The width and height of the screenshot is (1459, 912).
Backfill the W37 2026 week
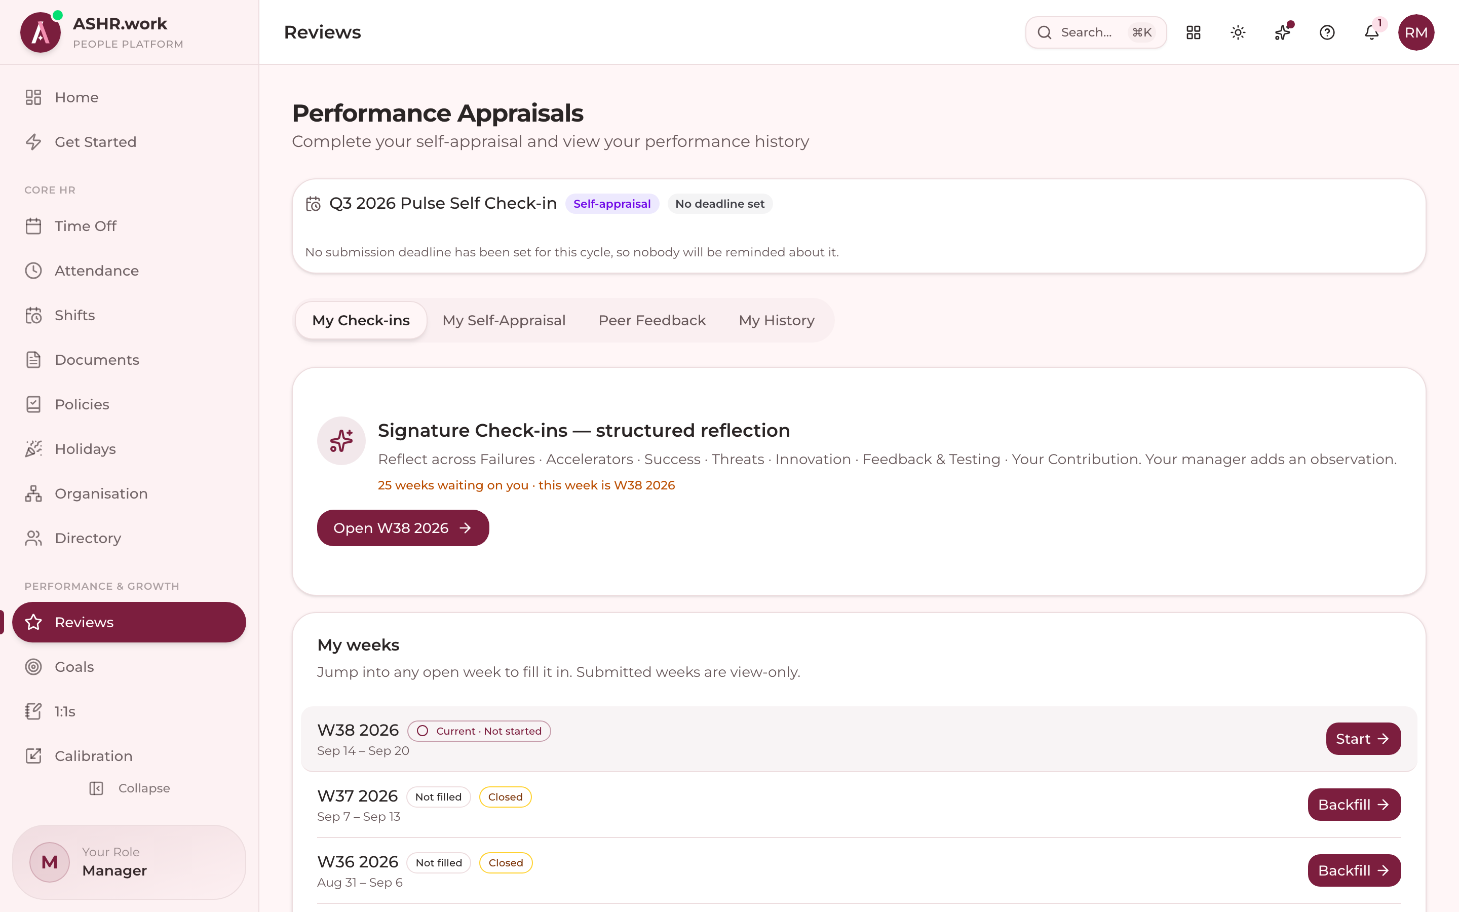(1354, 805)
